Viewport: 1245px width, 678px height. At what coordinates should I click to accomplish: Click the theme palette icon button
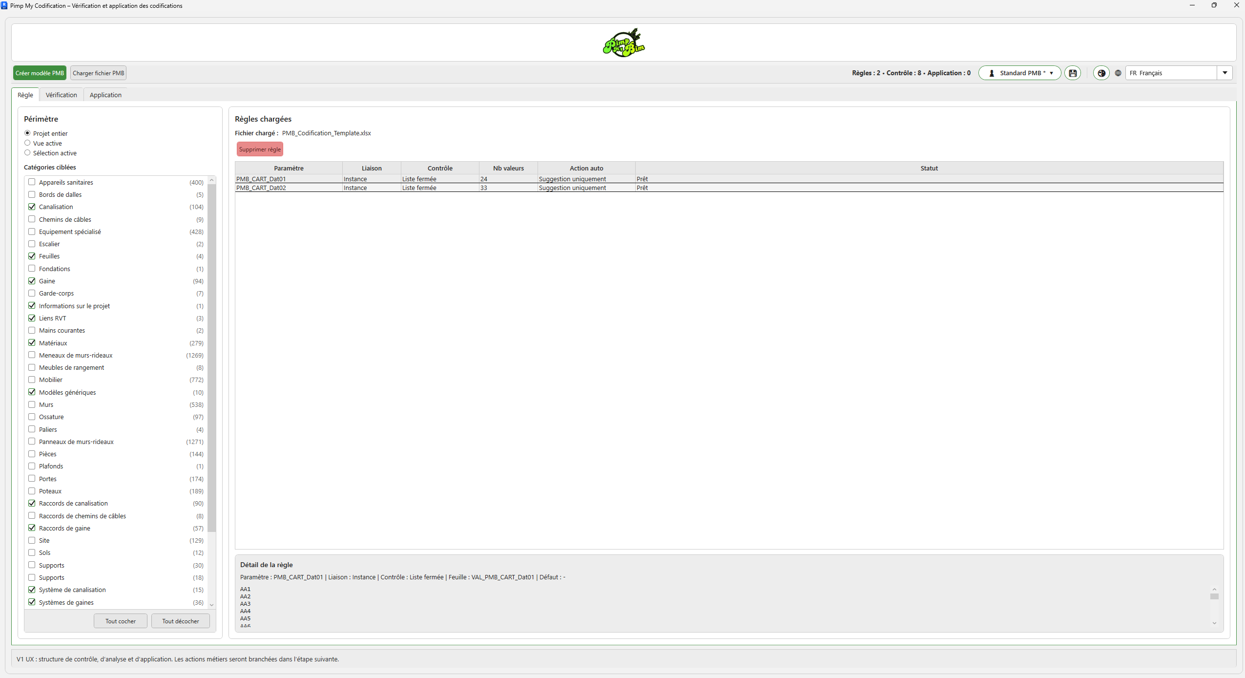tap(1101, 73)
